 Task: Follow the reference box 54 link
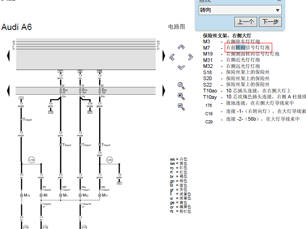[x=80, y=71]
